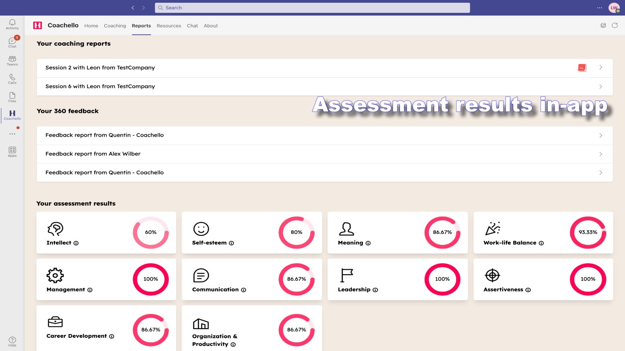
Task: Click the Self-esteem 80% progress ring
Action: 296,232
